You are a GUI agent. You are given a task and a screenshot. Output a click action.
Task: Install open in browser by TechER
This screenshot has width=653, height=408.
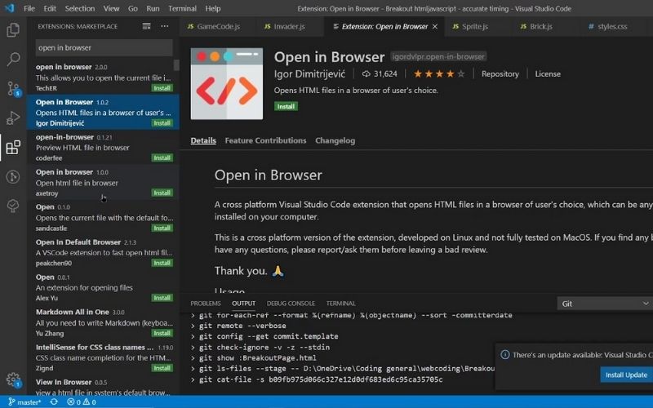(162, 88)
